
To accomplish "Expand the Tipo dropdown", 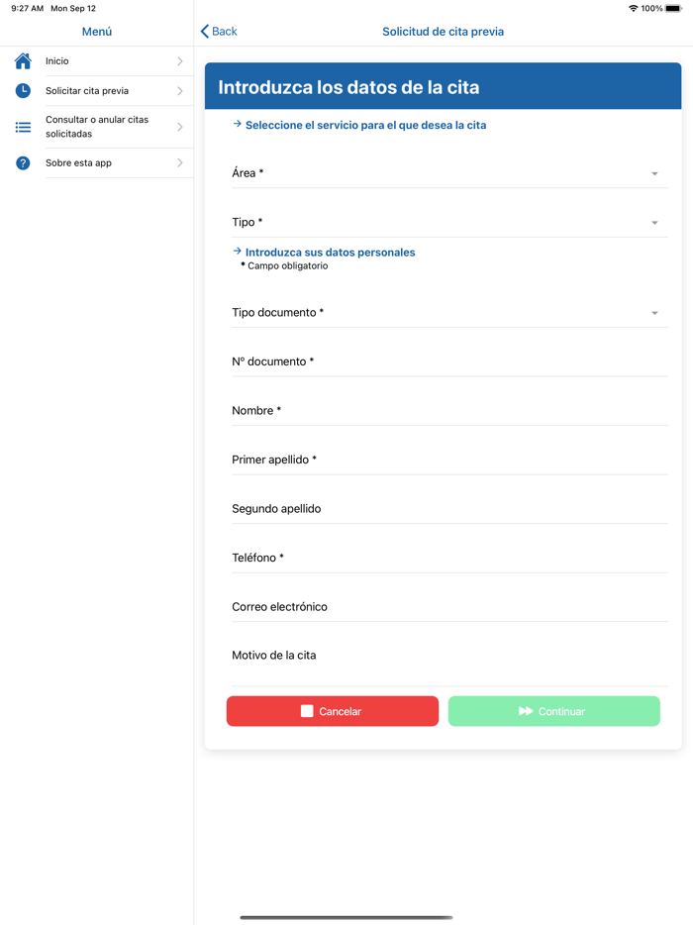I will [448, 223].
